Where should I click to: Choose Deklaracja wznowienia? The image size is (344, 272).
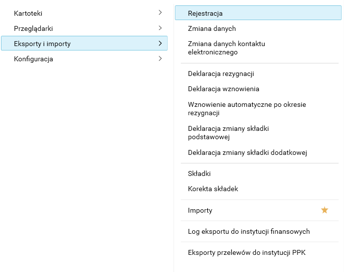coord(223,89)
